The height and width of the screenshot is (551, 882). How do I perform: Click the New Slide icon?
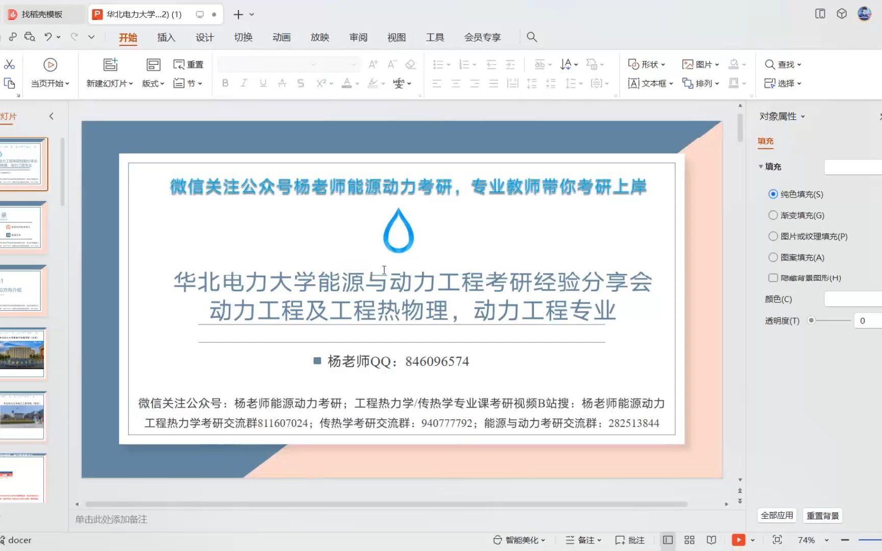(110, 65)
